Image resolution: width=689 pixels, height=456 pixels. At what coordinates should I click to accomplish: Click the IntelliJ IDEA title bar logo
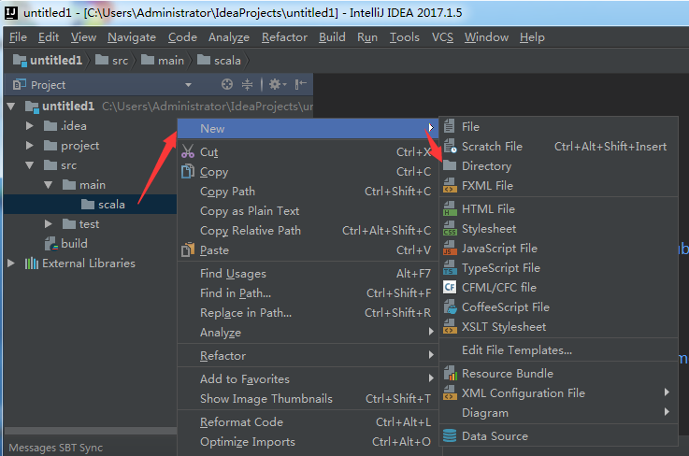pos(11,13)
